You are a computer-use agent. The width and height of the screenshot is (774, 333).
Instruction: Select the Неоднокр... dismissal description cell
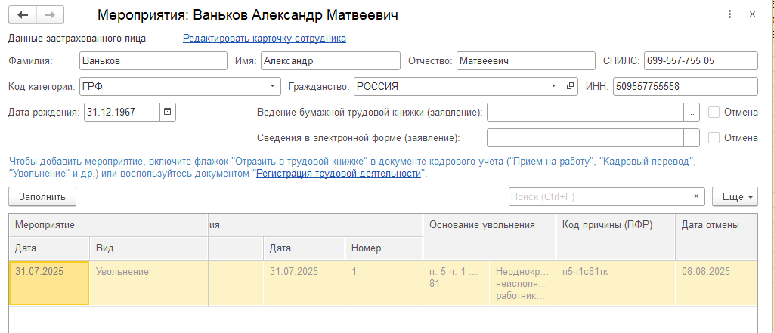tap(523, 283)
